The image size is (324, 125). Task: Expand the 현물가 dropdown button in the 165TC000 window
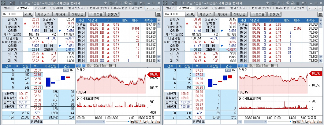click(112, 14)
